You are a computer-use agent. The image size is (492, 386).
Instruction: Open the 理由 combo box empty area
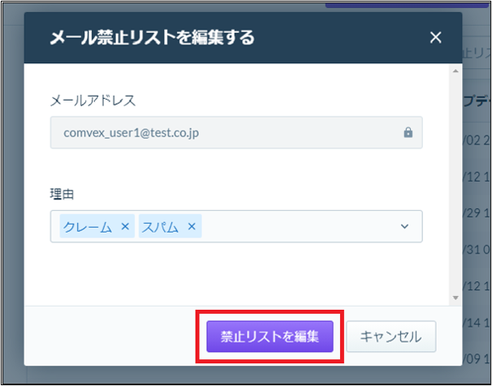click(x=298, y=226)
